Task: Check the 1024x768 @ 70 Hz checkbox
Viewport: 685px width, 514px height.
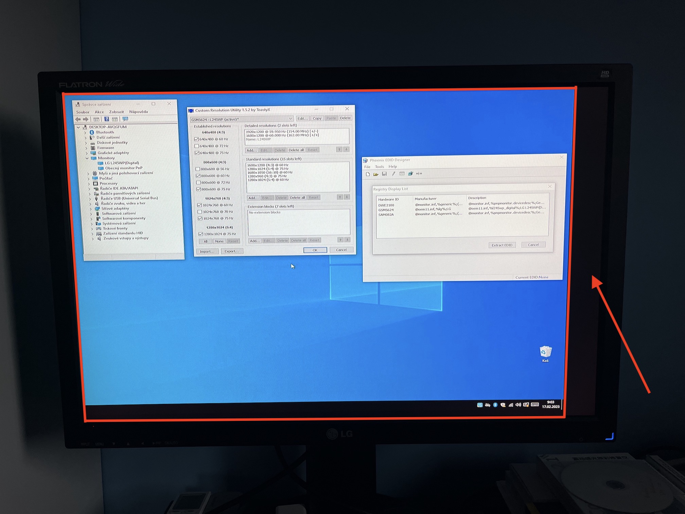Action: tap(200, 212)
